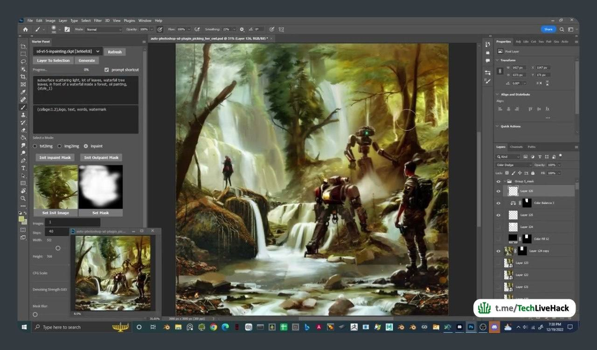597x350 pixels.
Task: Switch to the Channels tab
Action: [516, 147]
